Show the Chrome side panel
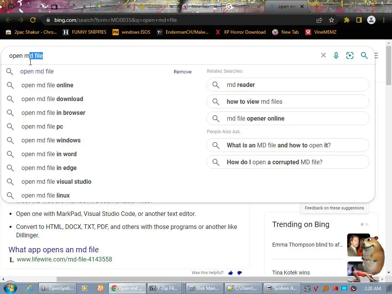The height and width of the screenshot is (294, 392). [x=359, y=20]
